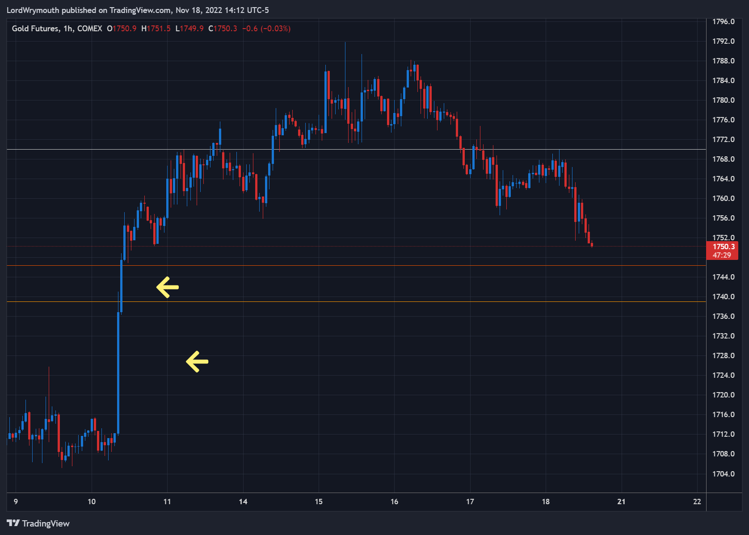Click the 1796.0 price axis label

pyautogui.click(x=723, y=21)
